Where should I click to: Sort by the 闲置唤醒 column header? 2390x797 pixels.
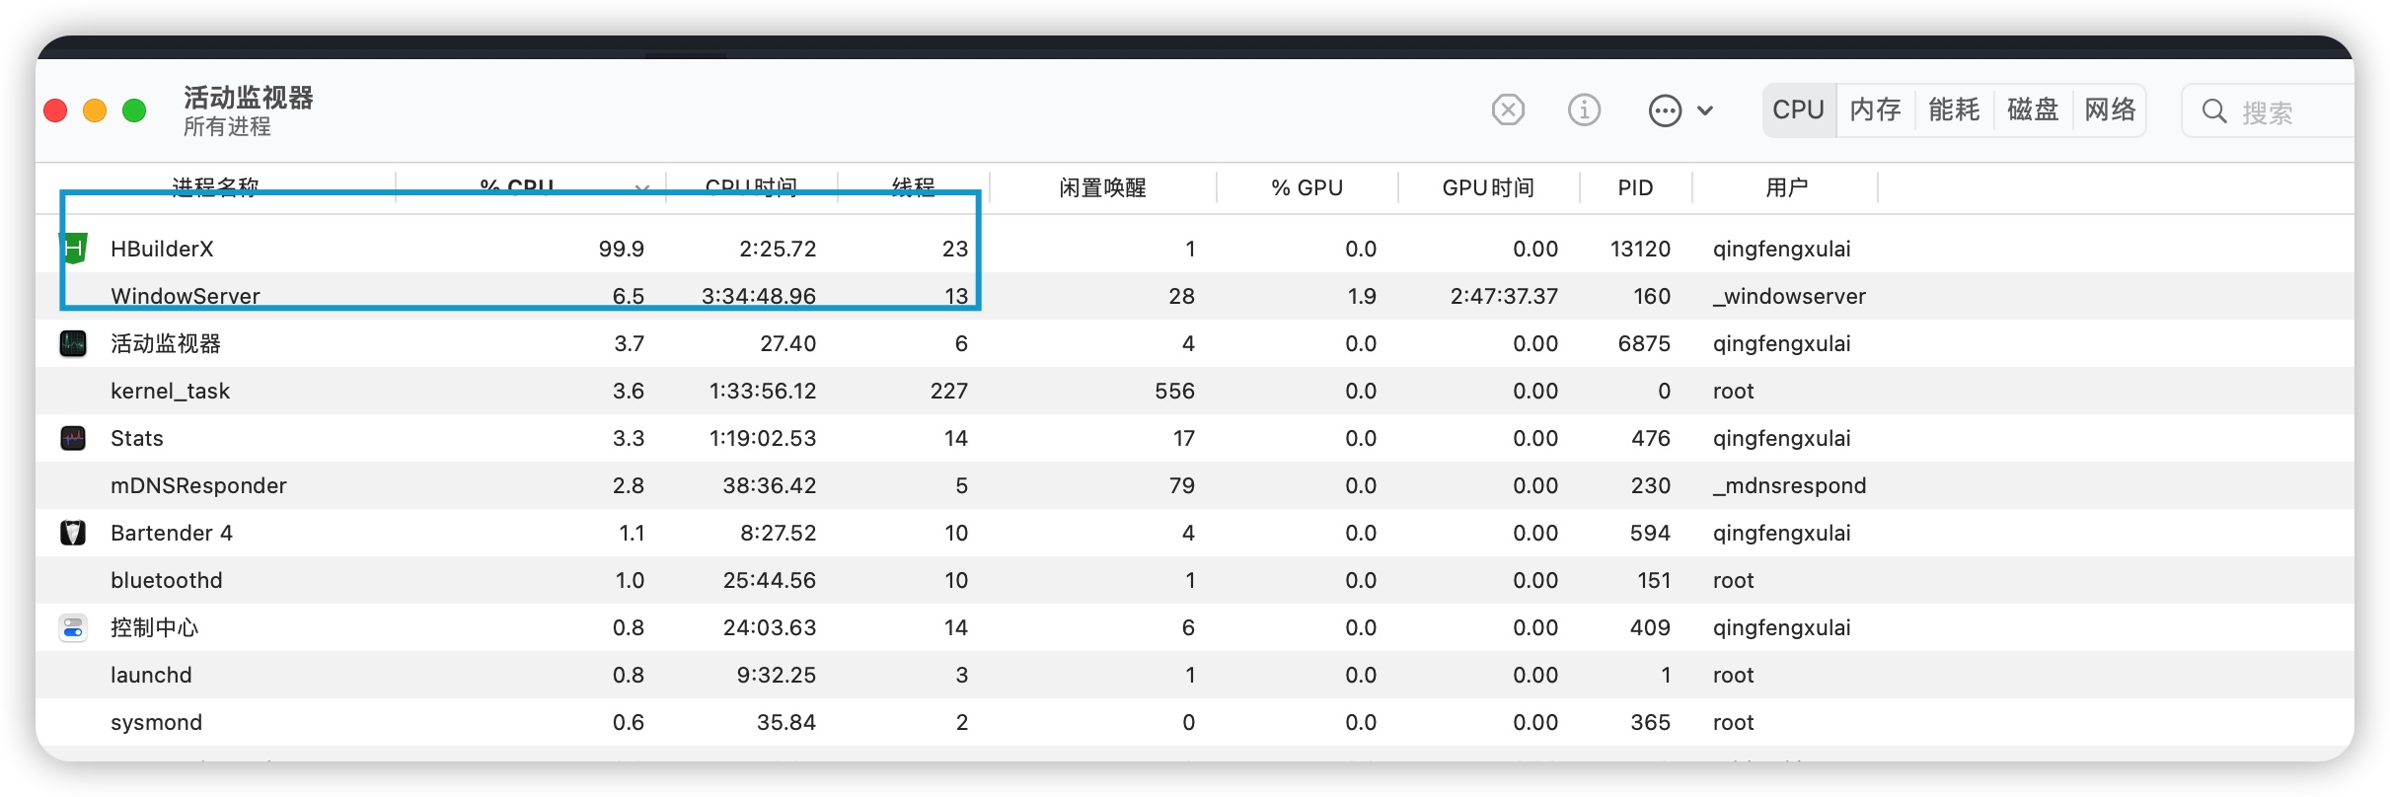(1102, 187)
